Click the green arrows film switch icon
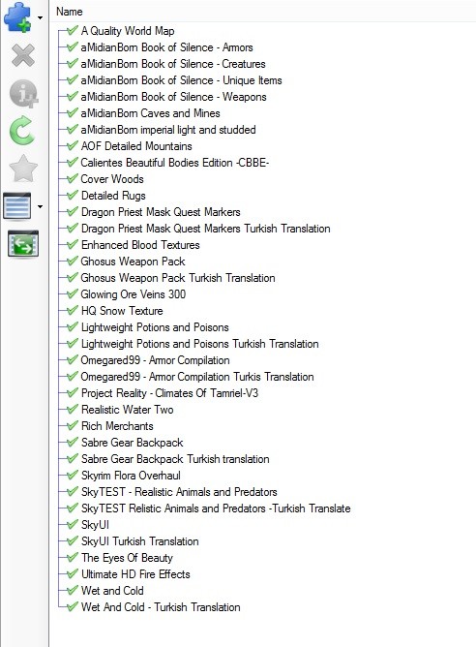Viewport: 476px width, 647px height. pyautogui.click(x=23, y=244)
